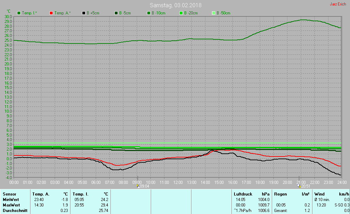Viewport: 350px width, 214px height.
Task: Click the '18:00' x-axis time label
Action: (260, 182)
